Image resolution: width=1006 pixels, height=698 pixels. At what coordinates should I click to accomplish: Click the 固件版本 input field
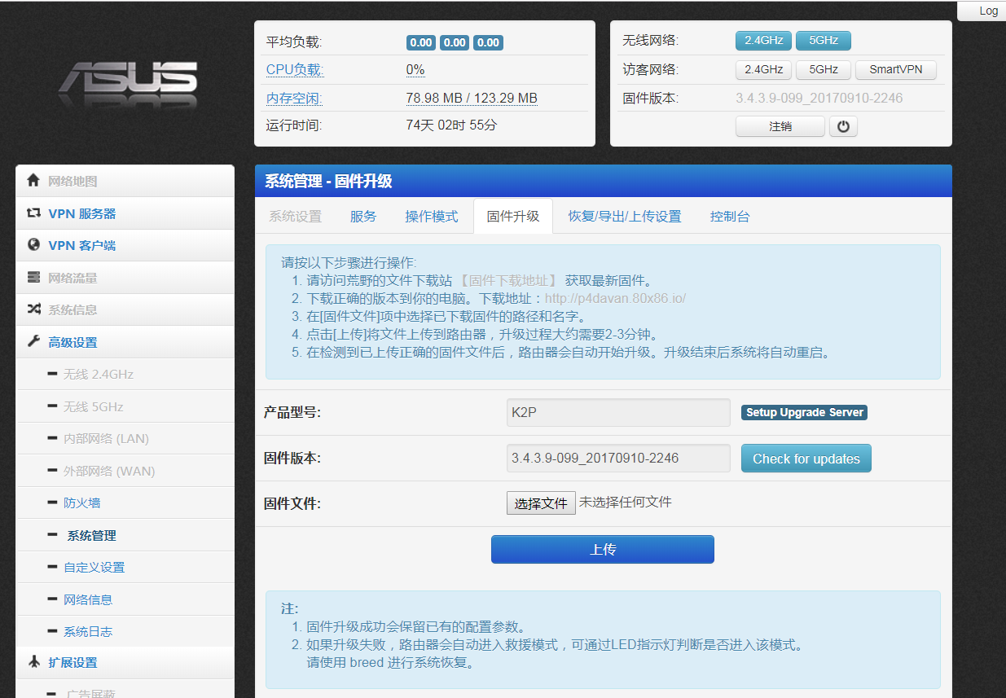pos(618,458)
